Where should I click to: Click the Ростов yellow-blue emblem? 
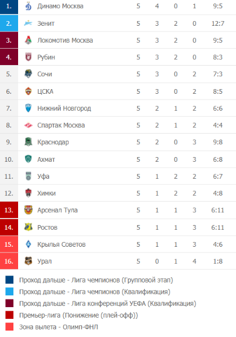[x=28, y=227]
